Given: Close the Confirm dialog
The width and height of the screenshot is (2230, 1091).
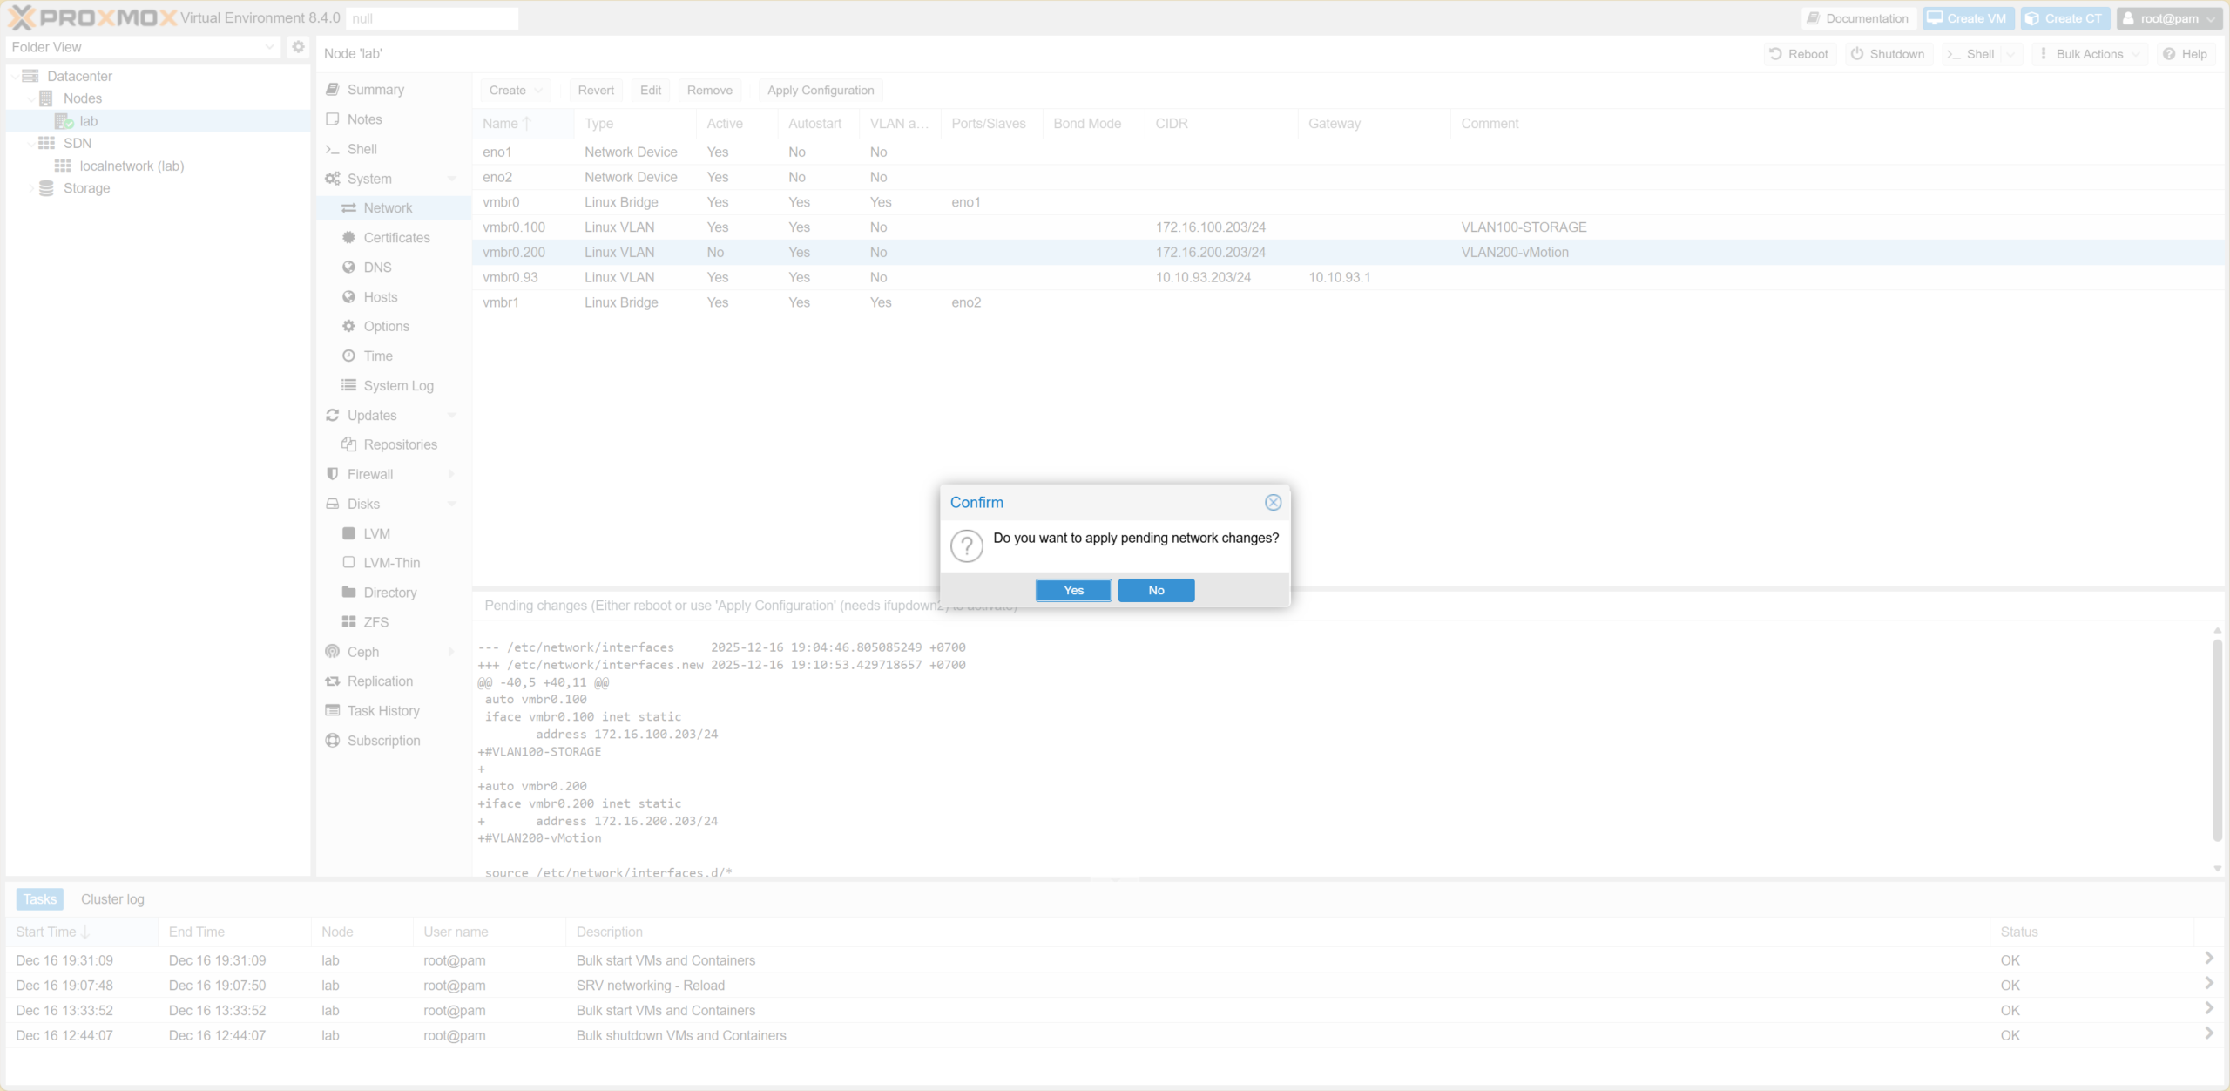Looking at the screenshot, I should tap(1274, 502).
